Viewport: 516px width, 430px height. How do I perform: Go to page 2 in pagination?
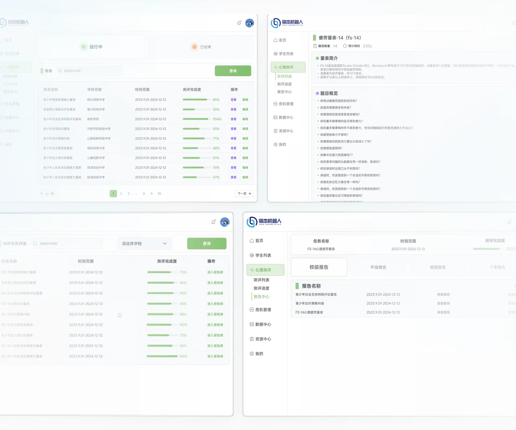[x=121, y=193]
